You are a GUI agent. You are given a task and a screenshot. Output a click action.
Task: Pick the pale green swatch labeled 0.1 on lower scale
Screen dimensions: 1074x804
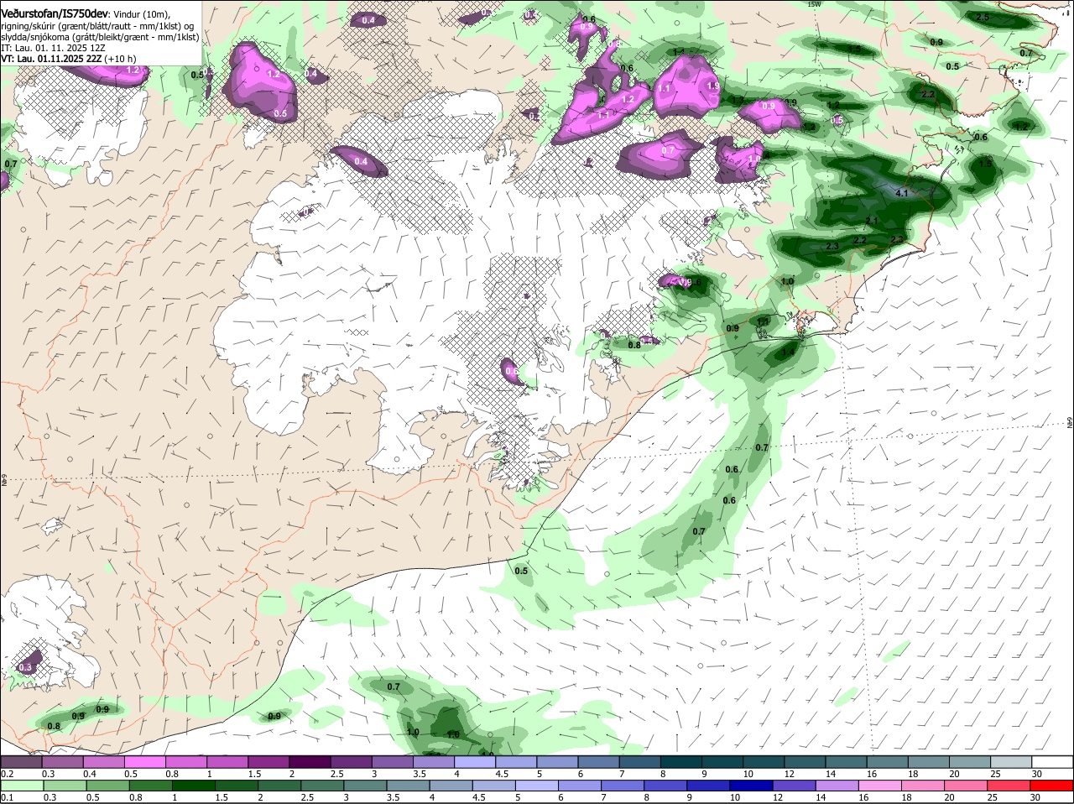pos(23,786)
